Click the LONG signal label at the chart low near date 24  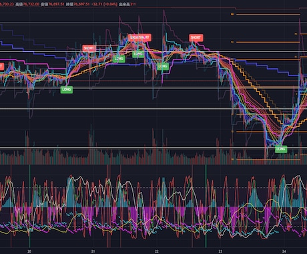(x=281, y=149)
